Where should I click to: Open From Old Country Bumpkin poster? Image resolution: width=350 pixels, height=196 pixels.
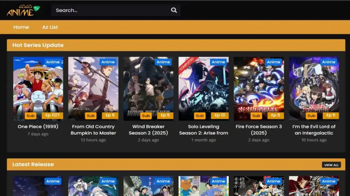coord(93,89)
